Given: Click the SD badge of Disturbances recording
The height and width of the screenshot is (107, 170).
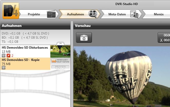Looking at the screenshot, I should pyautogui.click(x=4, y=56).
